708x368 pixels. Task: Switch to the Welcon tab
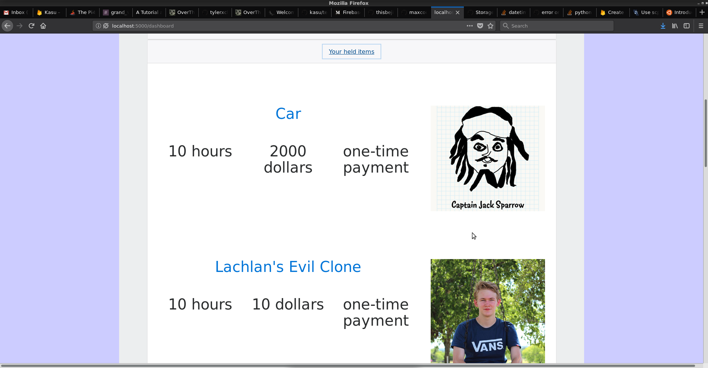click(282, 12)
